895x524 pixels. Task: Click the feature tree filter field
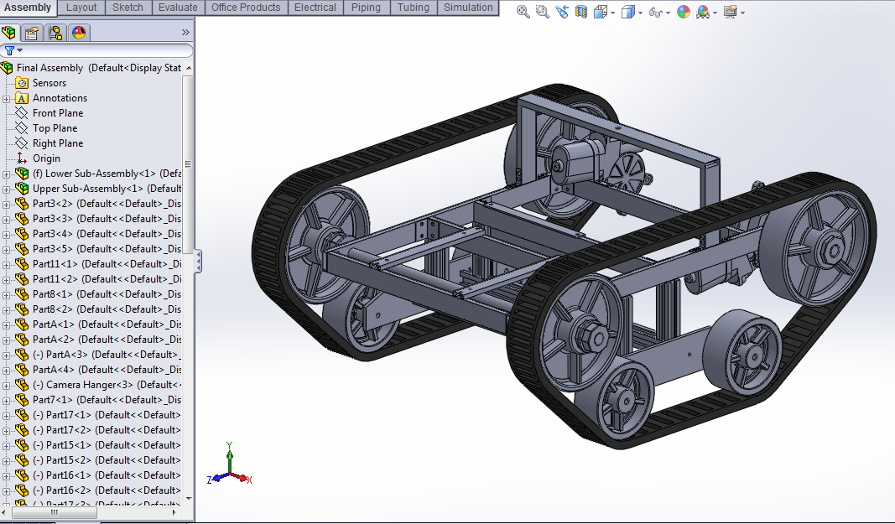[96, 51]
